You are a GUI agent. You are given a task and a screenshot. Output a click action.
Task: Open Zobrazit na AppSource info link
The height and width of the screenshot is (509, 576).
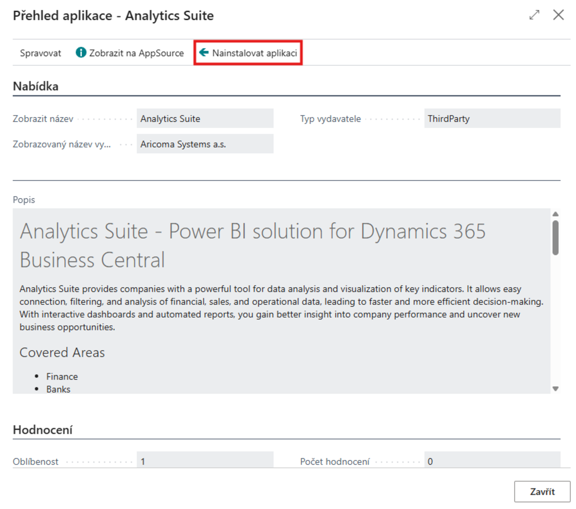(x=130, y=53)
